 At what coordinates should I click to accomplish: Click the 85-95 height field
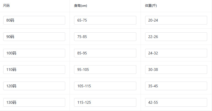[105, 53]
